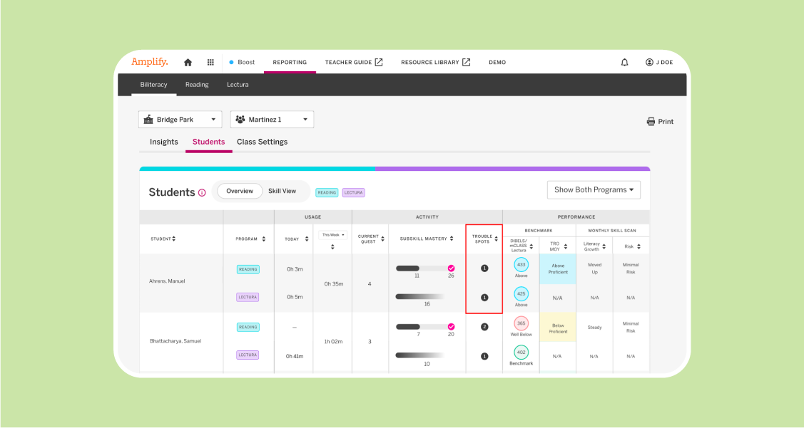Select the Overview view toggle
The height and width of the screenshot is (428, 804).
[x=240, y=191]
